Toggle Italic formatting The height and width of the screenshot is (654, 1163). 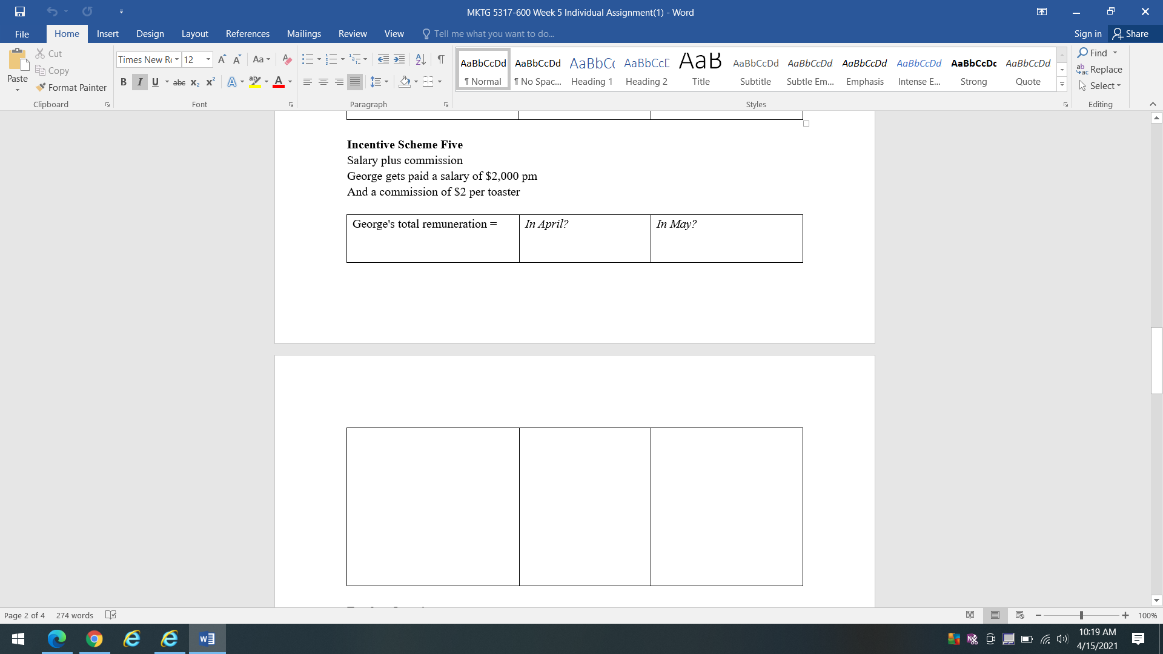[x=140, y=82]
